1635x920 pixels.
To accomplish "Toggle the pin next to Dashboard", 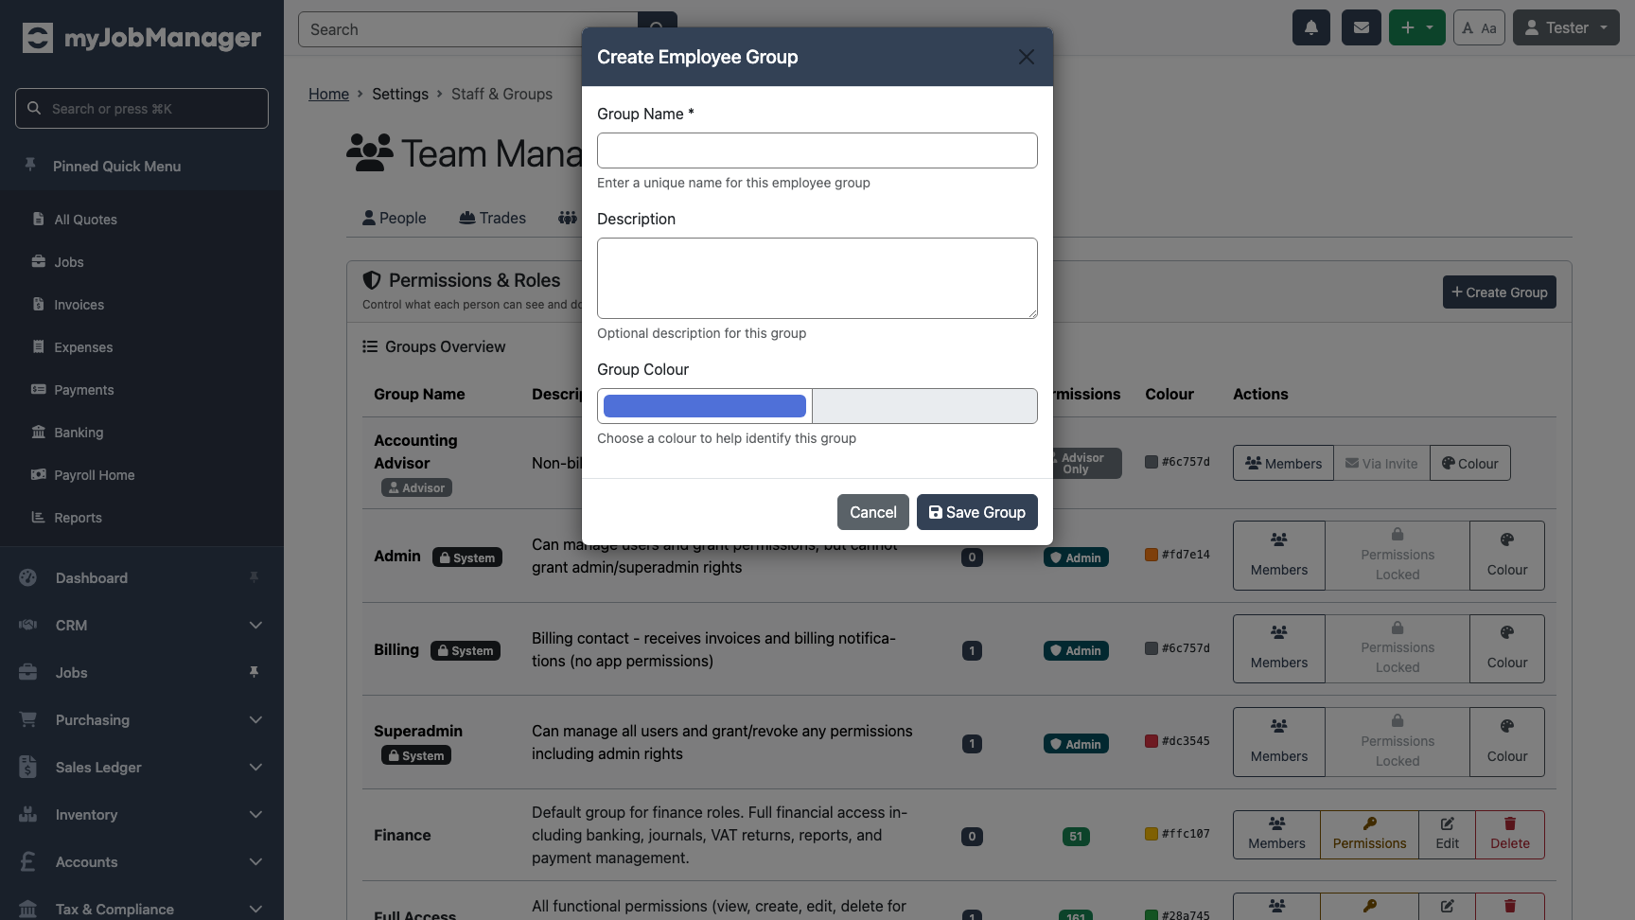I will click(x=254, y=577).
